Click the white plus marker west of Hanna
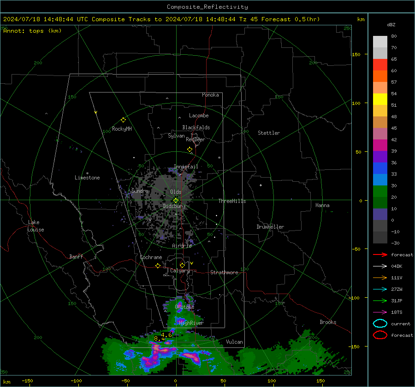 tap(261, 185)
